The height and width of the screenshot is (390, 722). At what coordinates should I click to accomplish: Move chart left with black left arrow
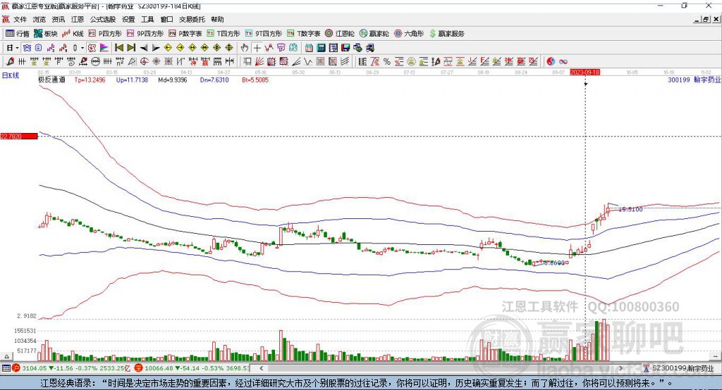pos(144,48)
